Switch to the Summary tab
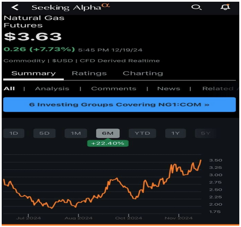 (33, 74)
